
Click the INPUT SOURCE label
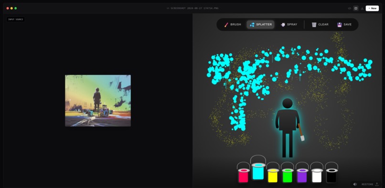coord(15,20)
